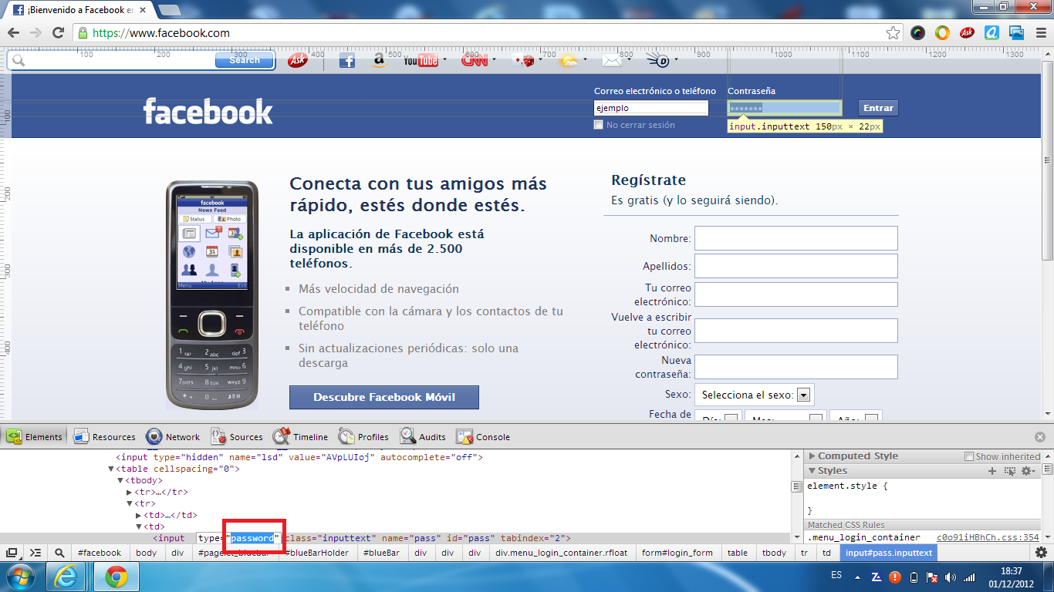The height and width of the screenshot is (592, 1054).
Task: Click the red Ask extension icon in Chrome toolbar
Action: (x=967, y=33)
